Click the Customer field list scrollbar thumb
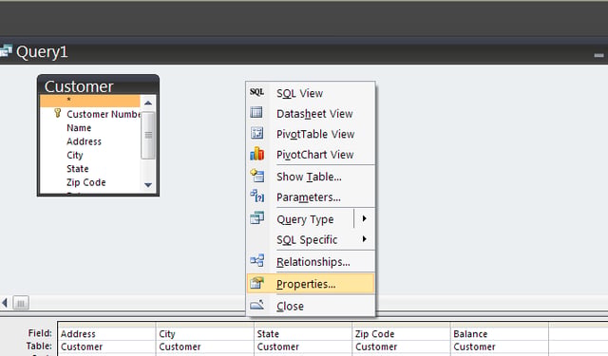The height and width of the screenshot is (356, 608). (x=148, y=135)
